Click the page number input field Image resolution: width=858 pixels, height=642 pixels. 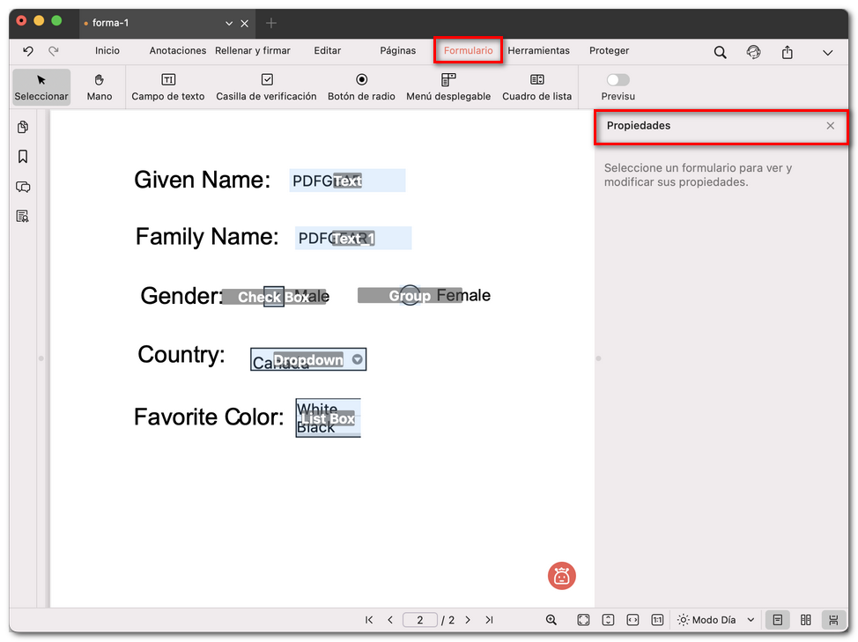[x=420, y=620]
